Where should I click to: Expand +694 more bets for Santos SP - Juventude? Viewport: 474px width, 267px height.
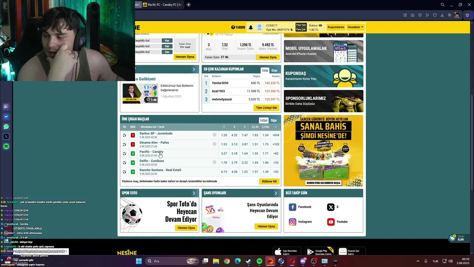(276, 135)
